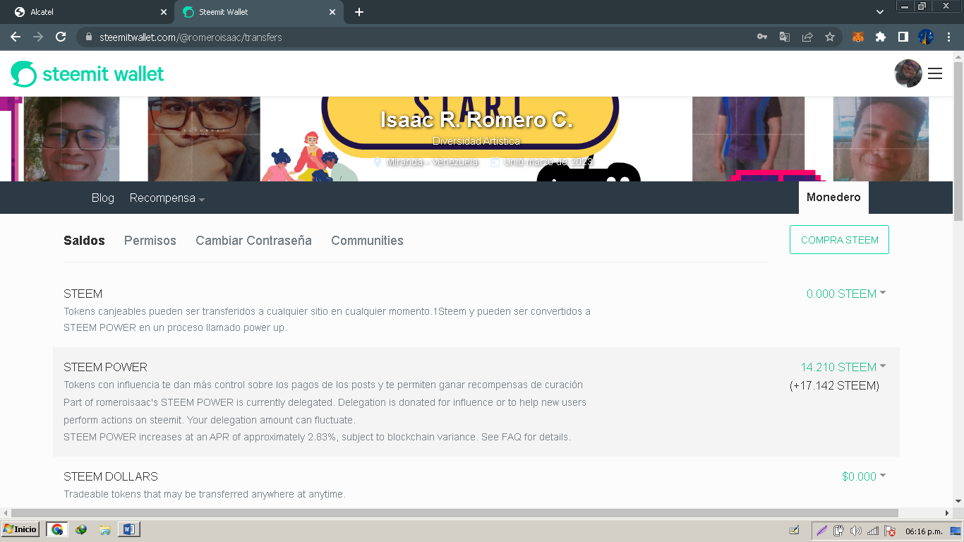Select the Steemit Wallet browser tab
964x542 pixels.
[x=260, y=12]
